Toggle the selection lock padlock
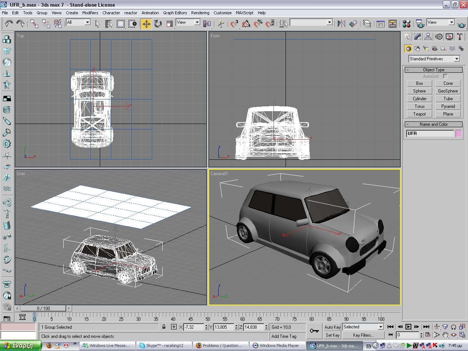 164,327
